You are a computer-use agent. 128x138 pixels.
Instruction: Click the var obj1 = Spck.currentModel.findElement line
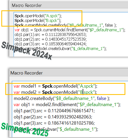tap(70, 30)
